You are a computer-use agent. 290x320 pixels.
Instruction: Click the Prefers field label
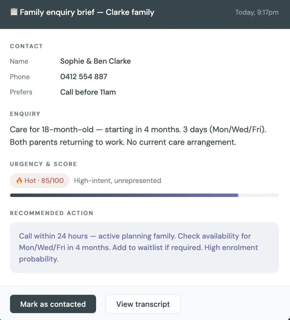coord(21,92)
